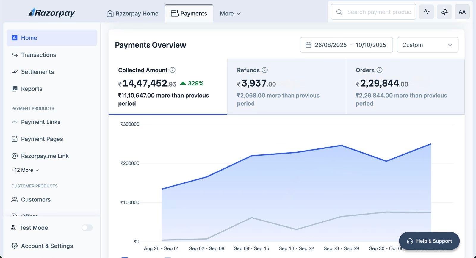Open the announcements megaphone icon
This screenshot has width=476, height=258.
point(444,12)
